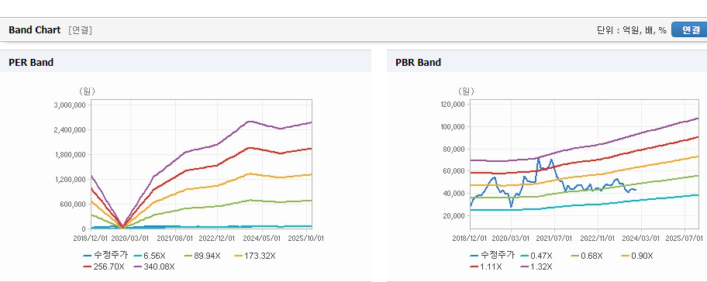Click 2025/10/01 x-axis label in PER chart
Viewport: 707px width, 282px height.
[x=305, y=238]
